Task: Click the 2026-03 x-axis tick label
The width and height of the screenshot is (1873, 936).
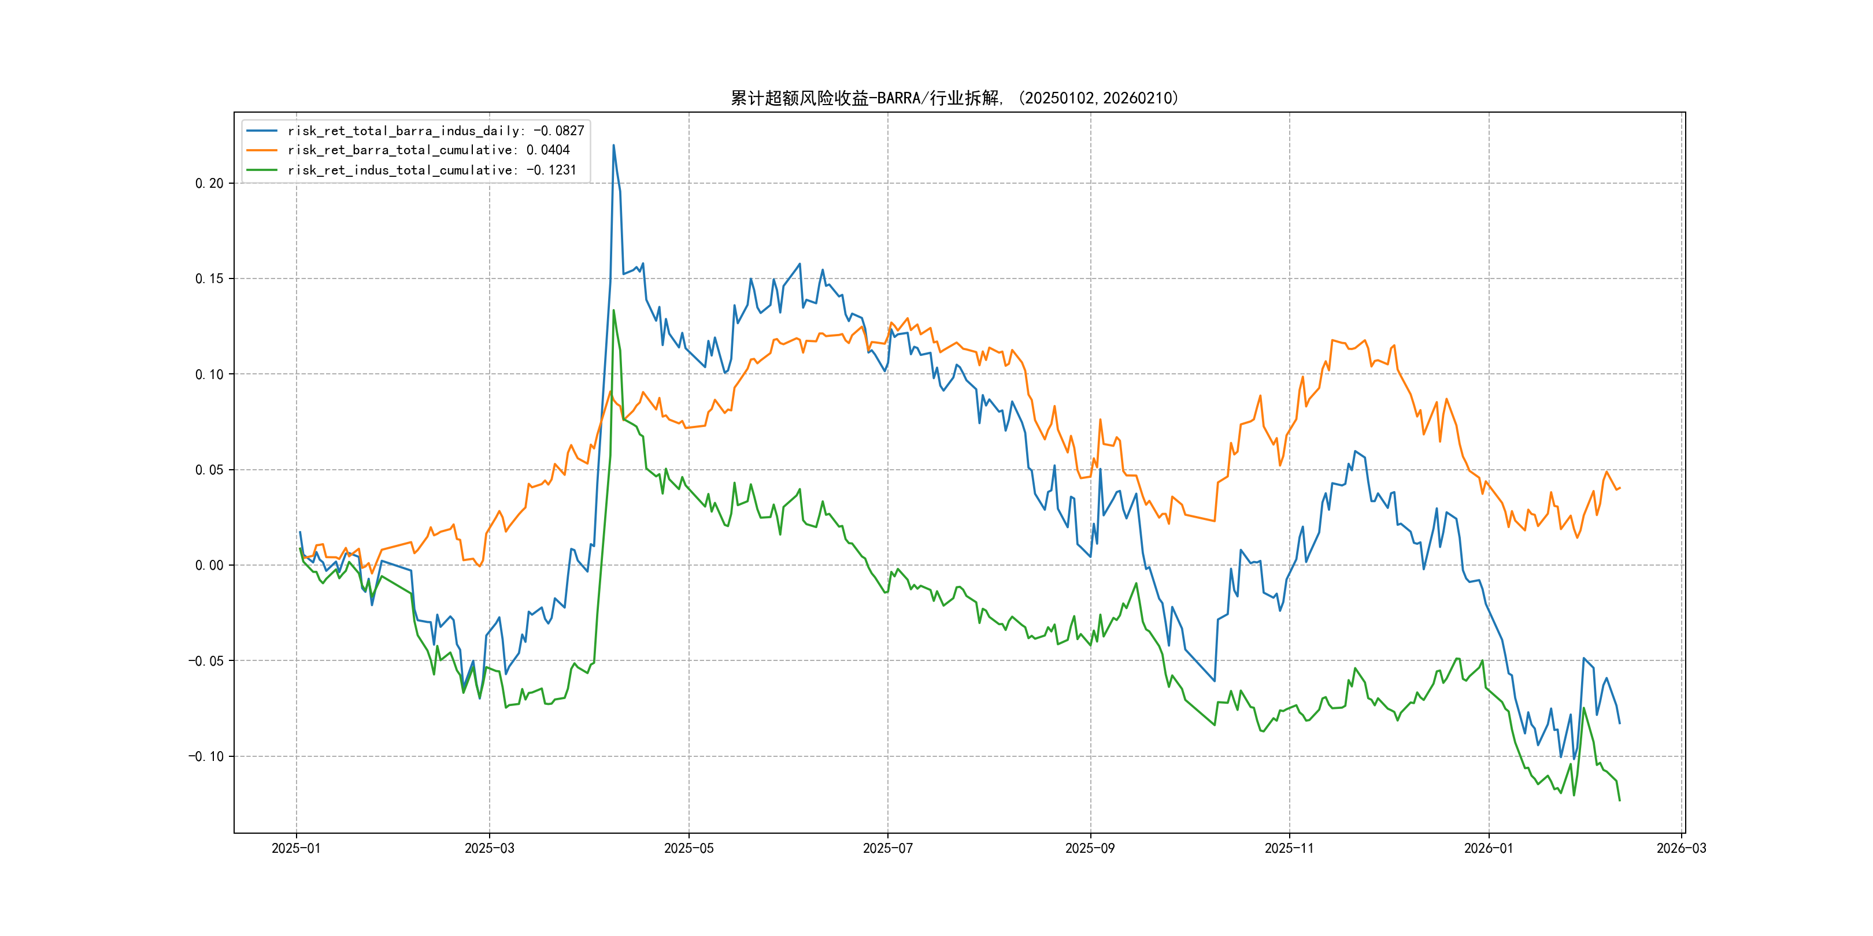Action: tap(1681, 848)
